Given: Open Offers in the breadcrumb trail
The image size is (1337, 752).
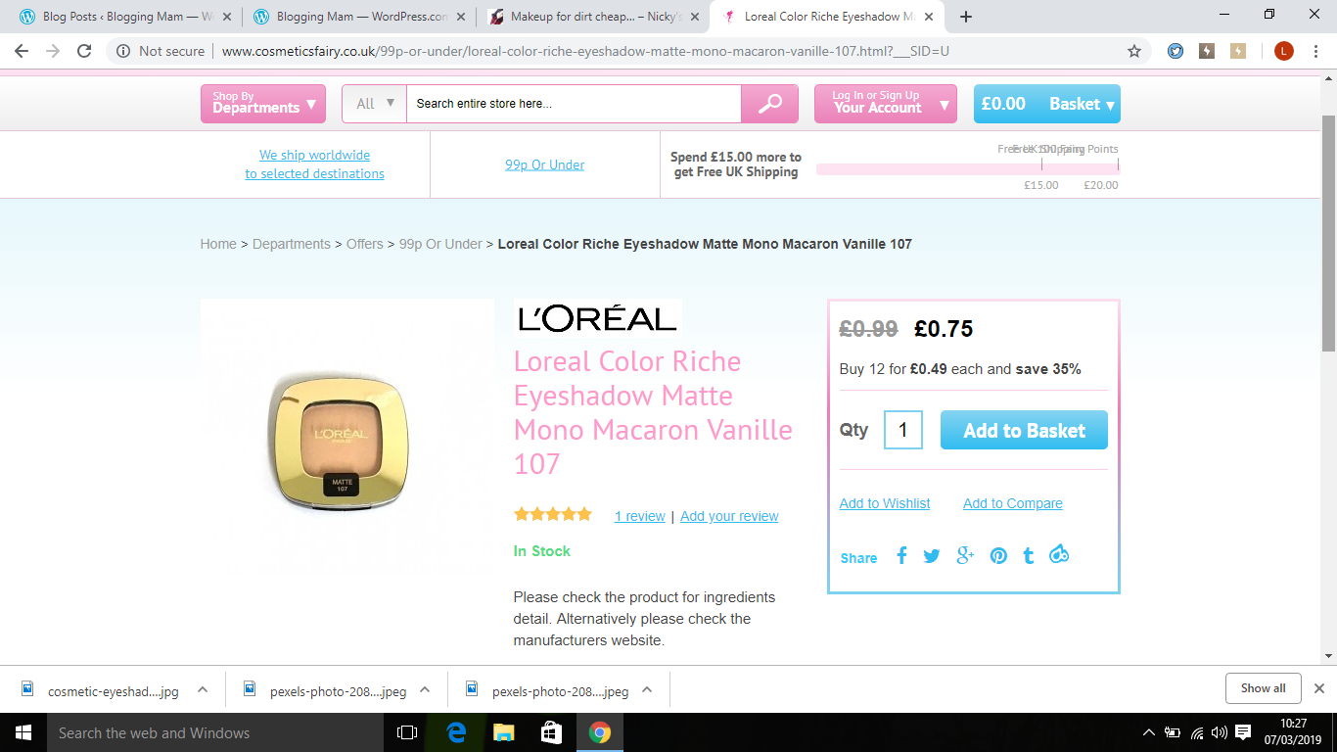Looking at the screenshot, I should pos(365,244).
